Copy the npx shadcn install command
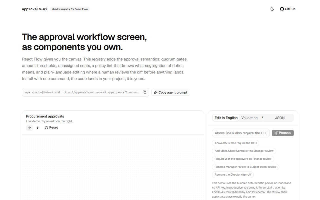This screenshot has height=200, width=320. pyautogui.click(x=144, y=92)
